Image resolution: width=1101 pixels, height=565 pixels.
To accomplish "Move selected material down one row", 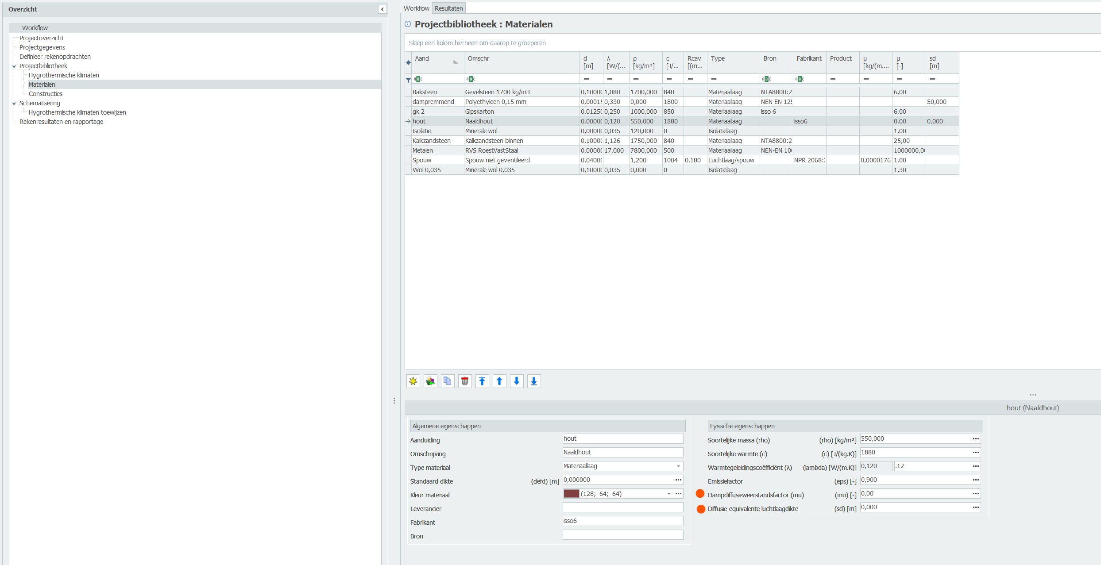I will [x=517, y=381].
